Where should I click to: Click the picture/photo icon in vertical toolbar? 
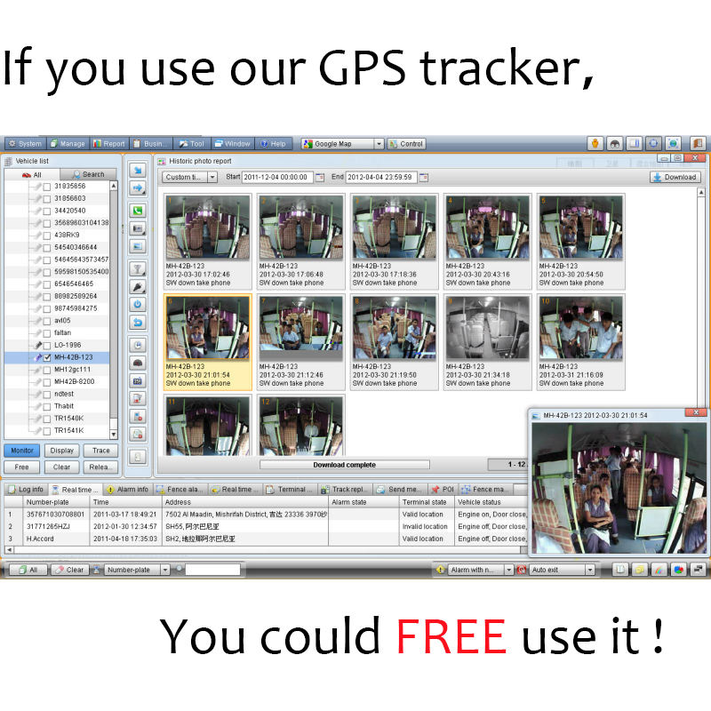click(138, 246)
